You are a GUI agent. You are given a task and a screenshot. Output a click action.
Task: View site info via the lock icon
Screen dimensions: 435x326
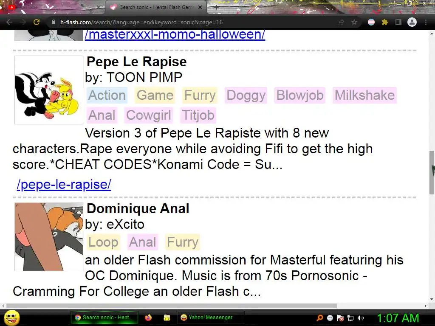tap(54, 22)
